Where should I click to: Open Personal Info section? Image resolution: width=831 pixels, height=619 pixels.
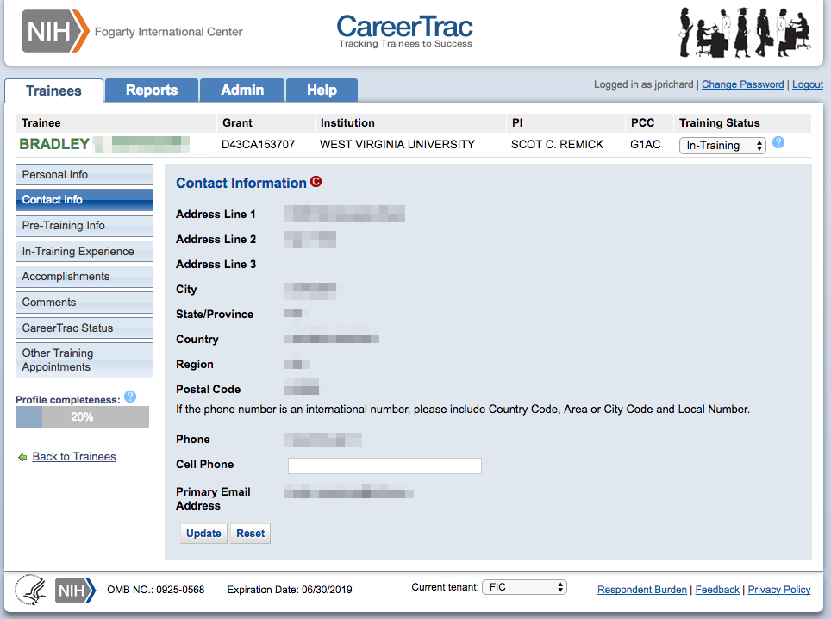coord(84,174)
